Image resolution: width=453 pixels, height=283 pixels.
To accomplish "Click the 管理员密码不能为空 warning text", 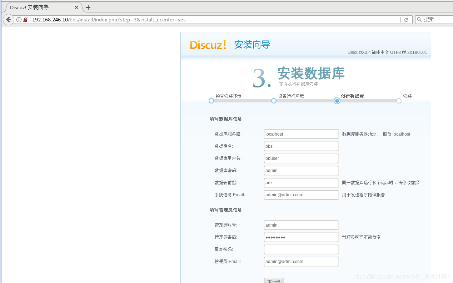I will point(361,237).
